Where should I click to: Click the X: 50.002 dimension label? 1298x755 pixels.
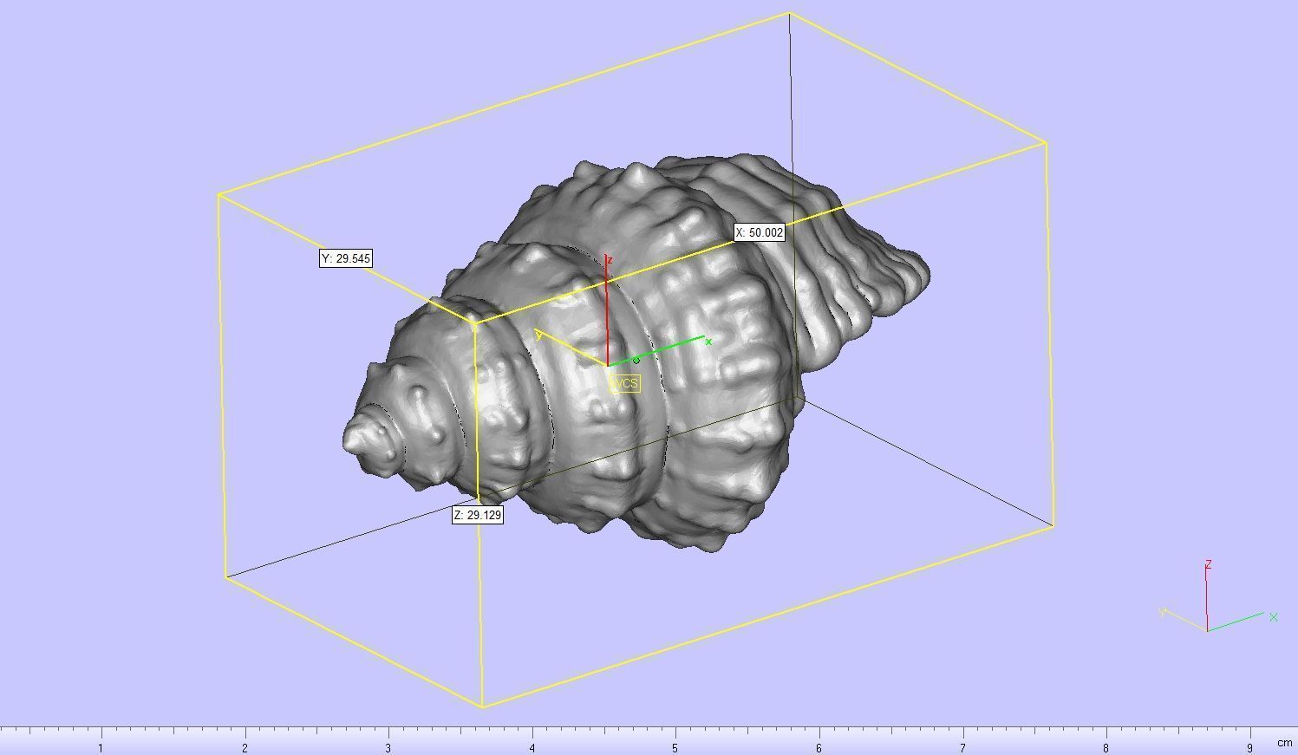[760, 232]
